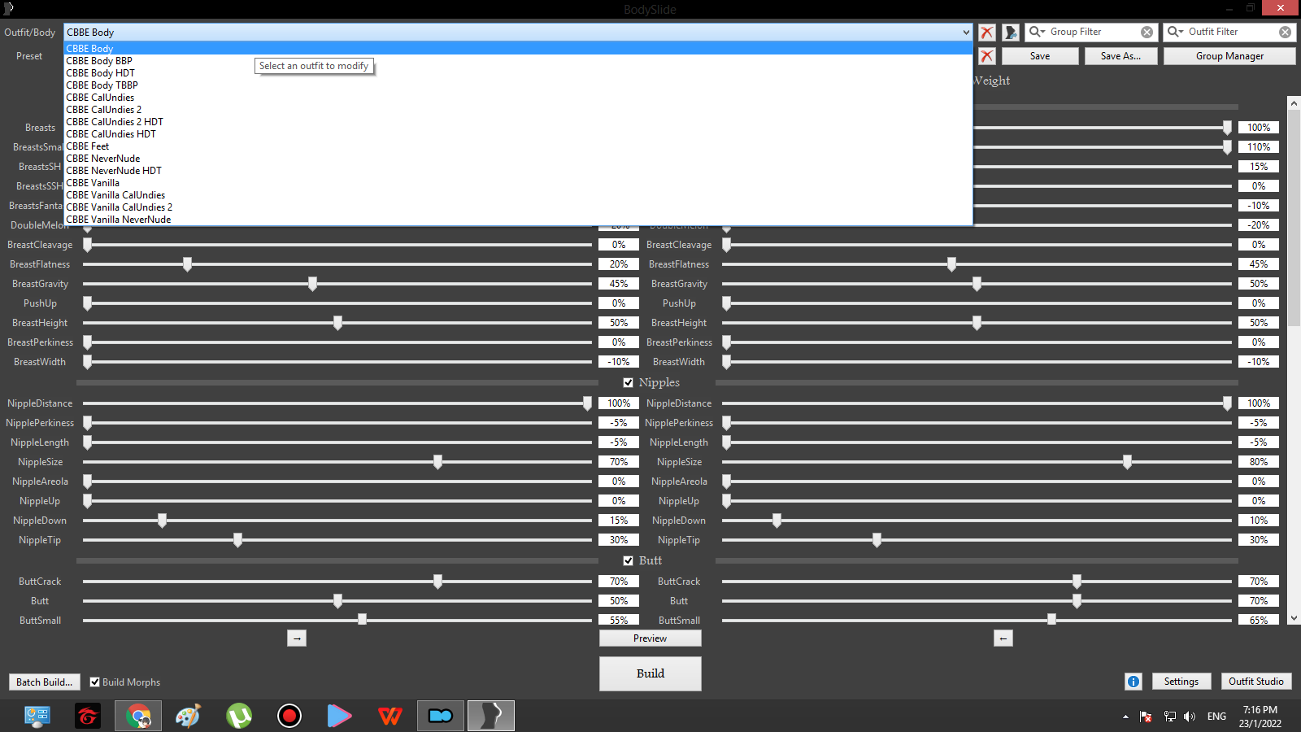
Task: Select CBBE Body TBBP entry
Action: [x=518, y=85]
